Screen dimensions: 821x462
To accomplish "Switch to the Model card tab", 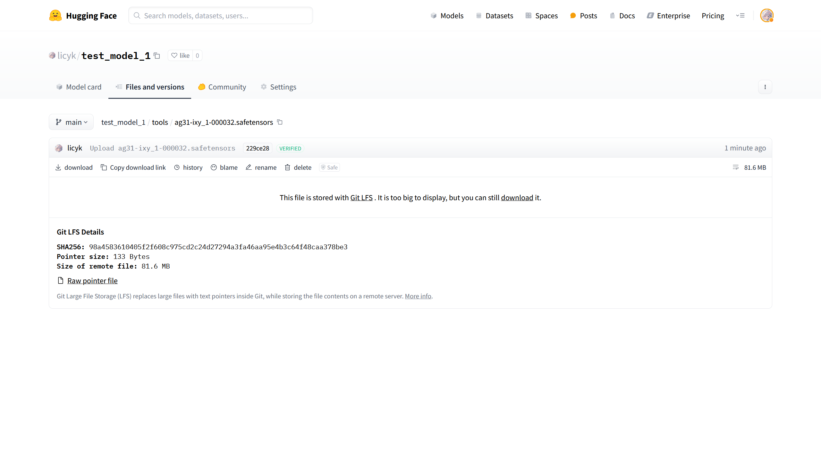I will [79, 87].
